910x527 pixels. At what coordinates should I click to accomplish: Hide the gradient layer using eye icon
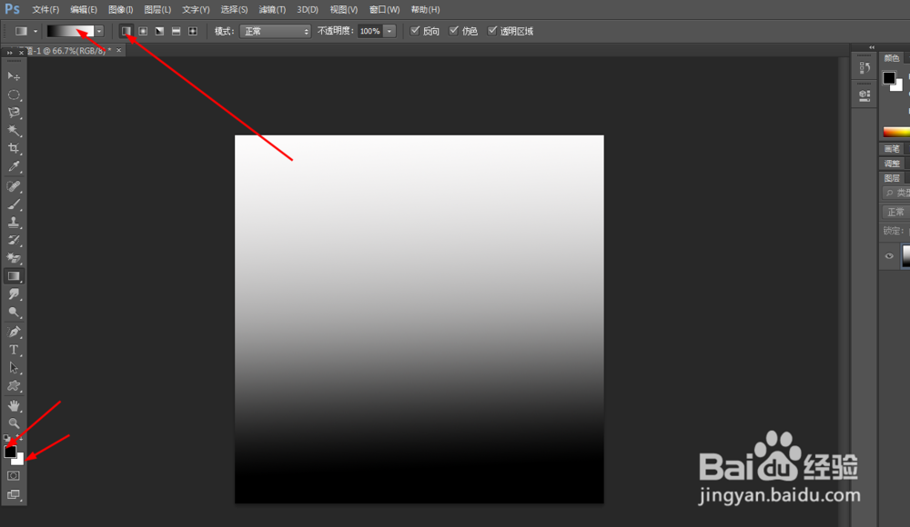[x=889, y=255]
